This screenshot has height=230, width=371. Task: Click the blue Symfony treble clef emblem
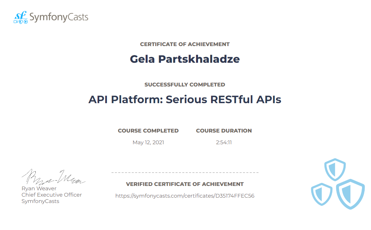click(21, 15)
